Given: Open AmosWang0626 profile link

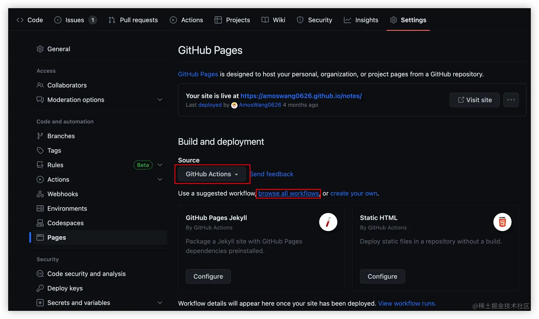Looking at the screenshot, I should coord(260,105).
